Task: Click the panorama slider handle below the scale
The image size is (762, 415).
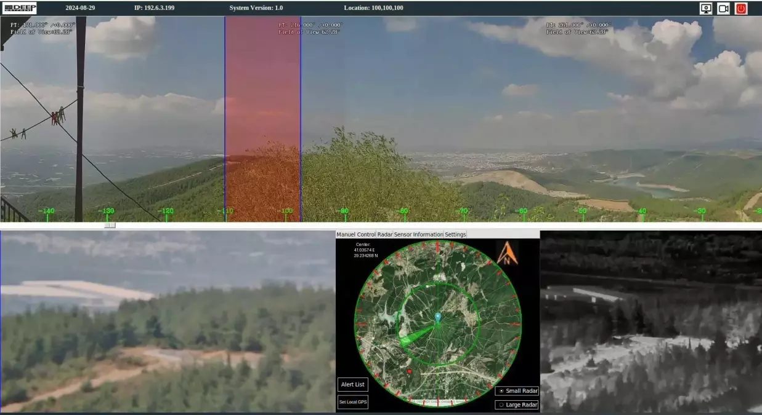Action: click(x=110, y=225)
